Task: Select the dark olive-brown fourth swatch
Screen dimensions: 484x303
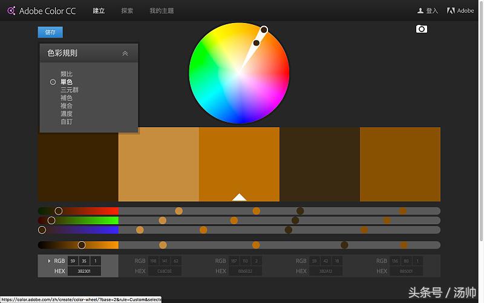Action: 320,164
